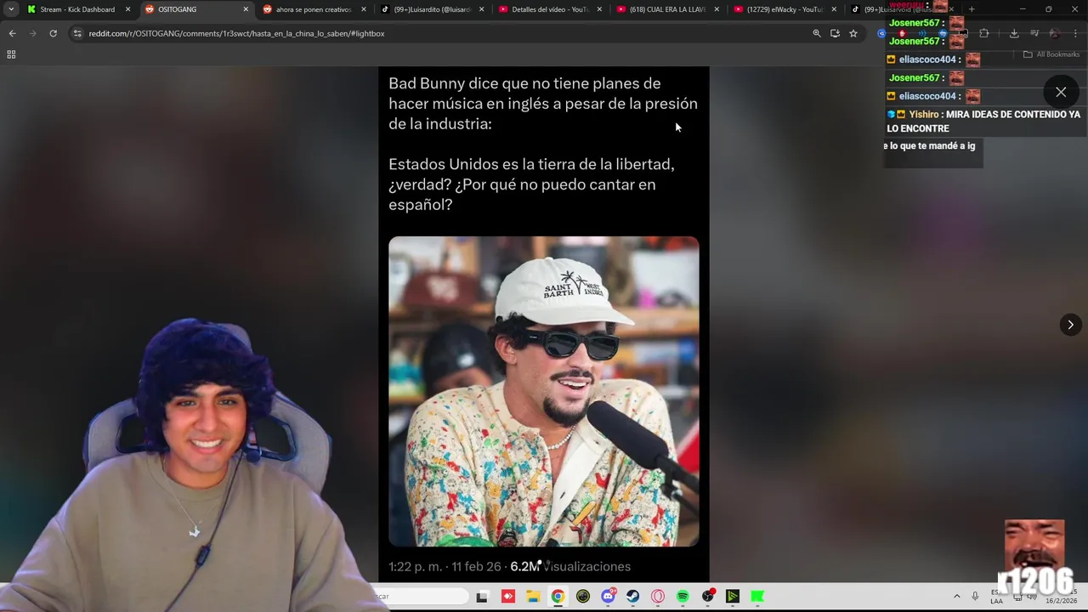Bookmark this page with the star icon
Image resolution: width=1088 pixels, height=612 pixels.
[x=853, y=33]
